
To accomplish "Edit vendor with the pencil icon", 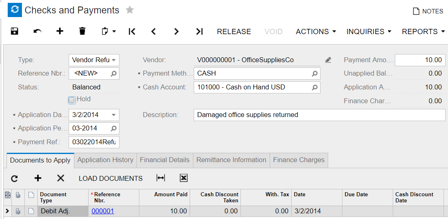I will pos(328,60).
